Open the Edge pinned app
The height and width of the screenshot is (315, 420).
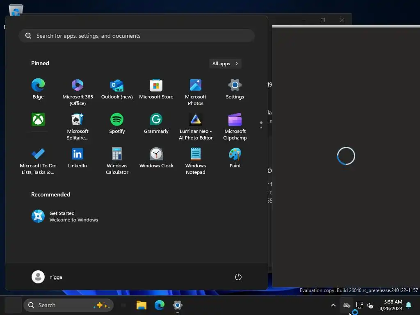(38, 89)
